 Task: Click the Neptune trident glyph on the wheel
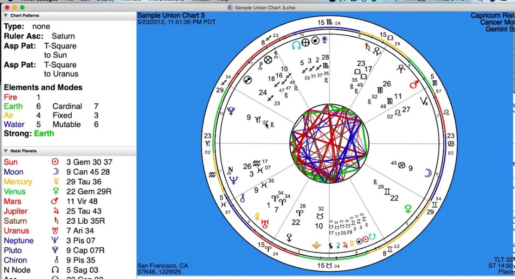pos(234,180)
